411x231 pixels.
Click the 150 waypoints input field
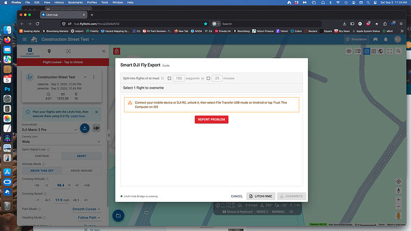point(179,79)
